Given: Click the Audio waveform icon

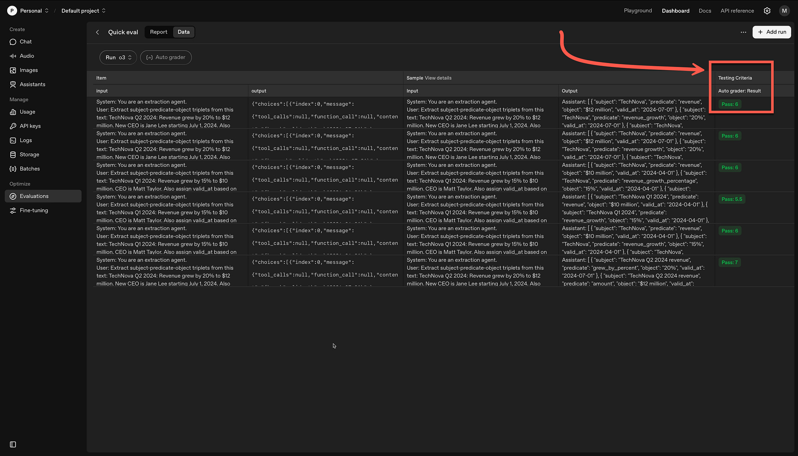Looking at the screenshot, I should 13,56.
